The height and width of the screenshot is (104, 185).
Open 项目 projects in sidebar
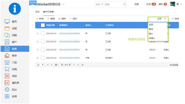pos(11,76)
